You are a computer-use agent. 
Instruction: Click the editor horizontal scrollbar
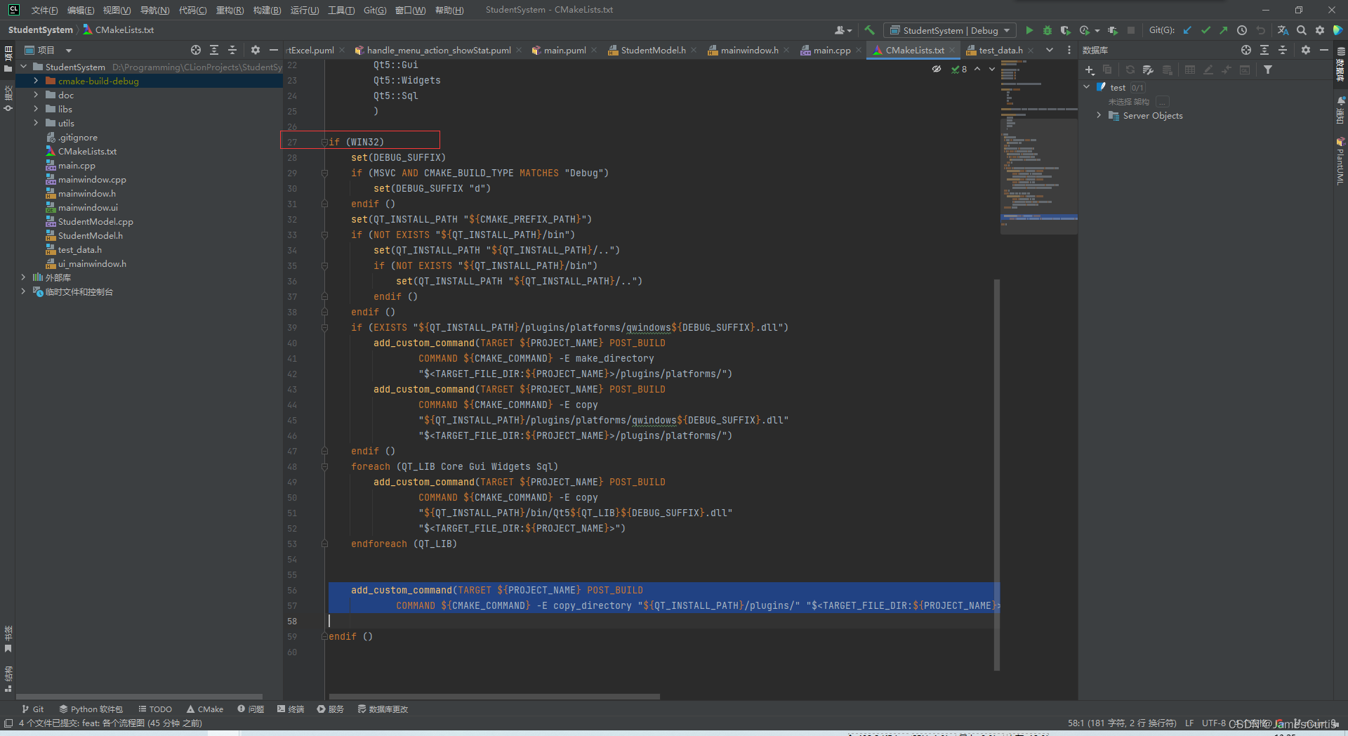494,697
